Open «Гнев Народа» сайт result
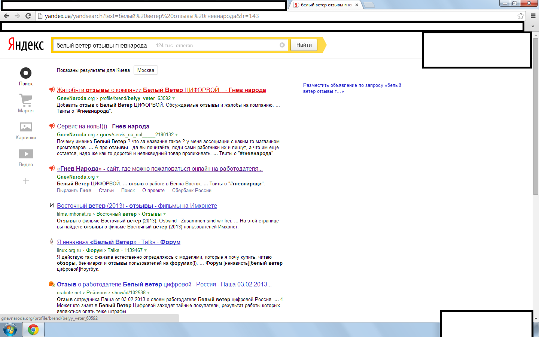The width and height of the screenshot is (539, 337). 160,168
